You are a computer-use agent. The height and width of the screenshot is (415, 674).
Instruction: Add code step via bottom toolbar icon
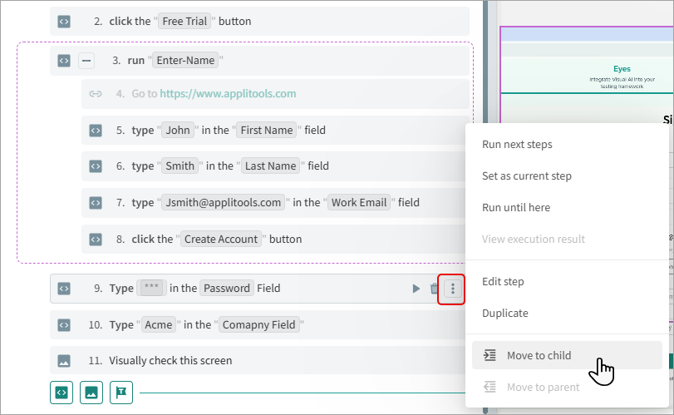pos(61,392)
